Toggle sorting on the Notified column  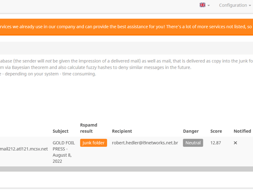[x=242, y=131]
